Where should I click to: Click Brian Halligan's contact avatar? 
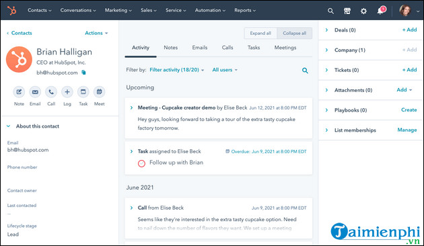point(19,59)
